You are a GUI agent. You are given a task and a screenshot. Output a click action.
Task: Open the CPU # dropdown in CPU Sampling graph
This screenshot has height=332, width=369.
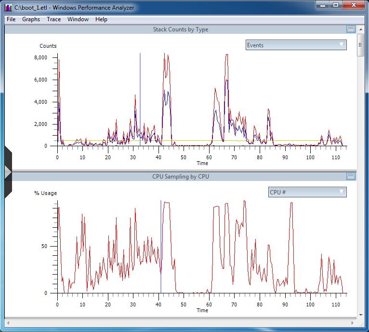(x=307, y=192)
